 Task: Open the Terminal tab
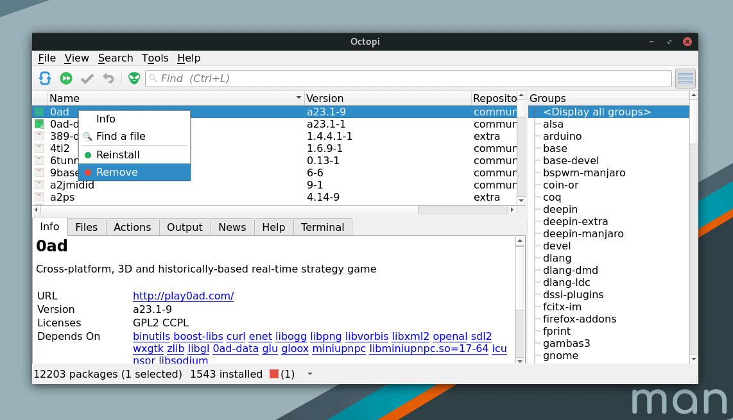(x=322, y=227)
